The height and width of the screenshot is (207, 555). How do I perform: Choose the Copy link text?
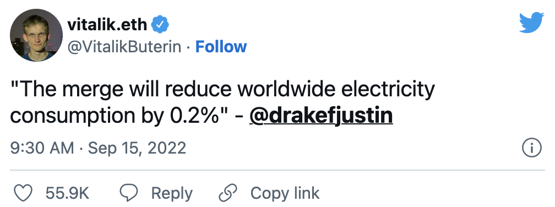[x=285, y=193]
